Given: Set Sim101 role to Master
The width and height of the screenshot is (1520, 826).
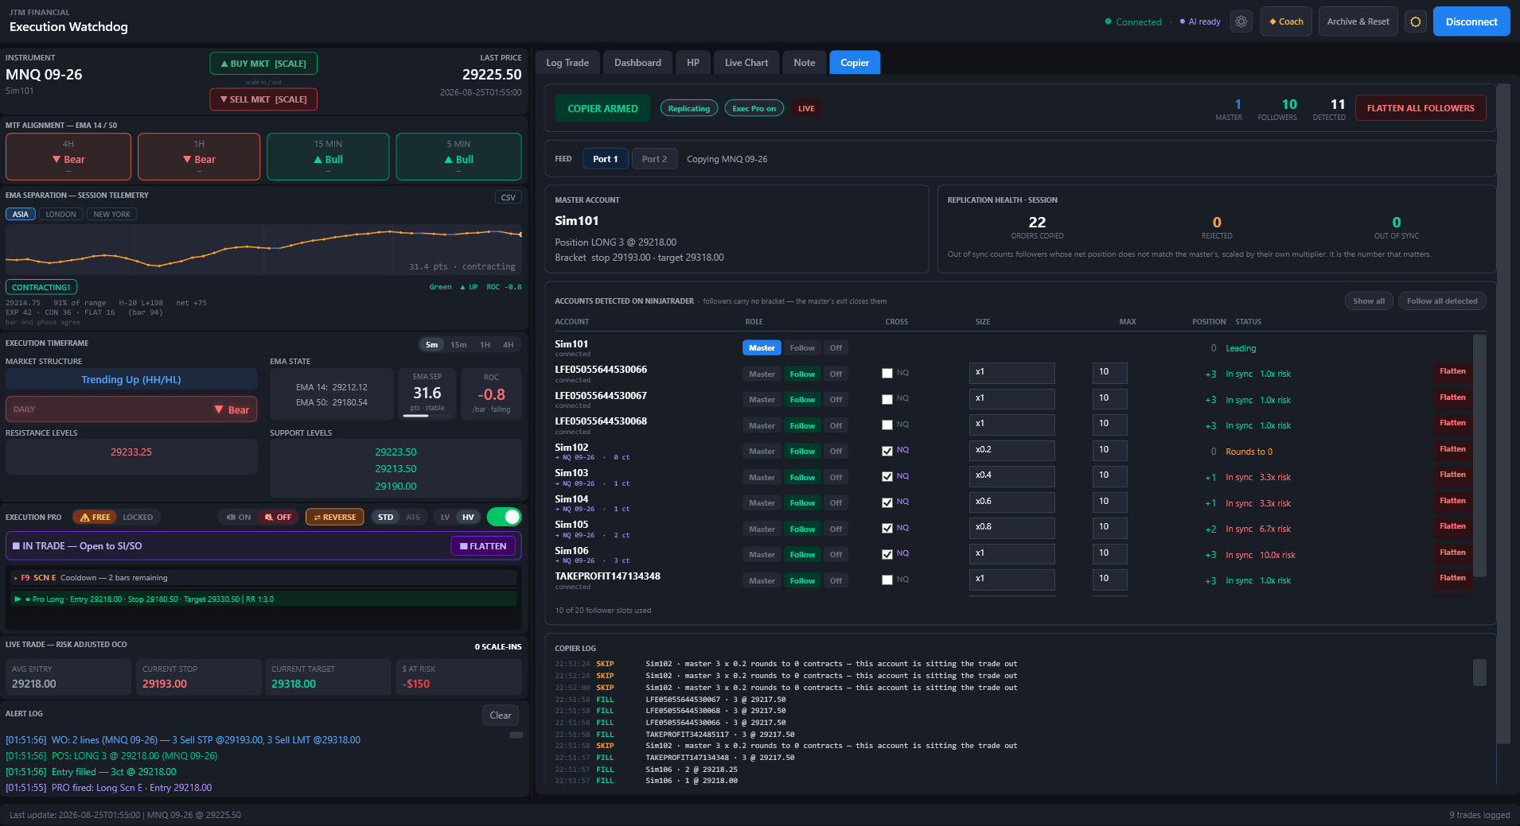Looking at the screenshot, I should pos(762,347).
